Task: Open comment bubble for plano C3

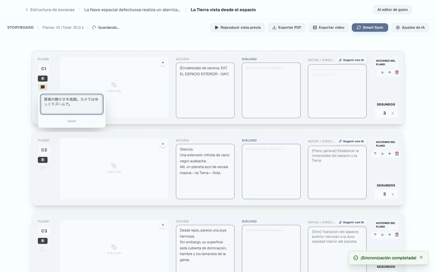Action: click(x=43, y=249)
